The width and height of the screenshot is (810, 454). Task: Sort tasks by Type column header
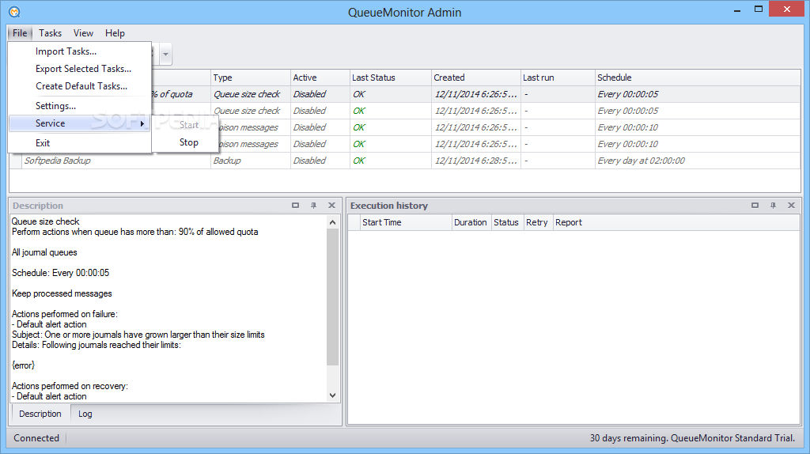(251, 78)
